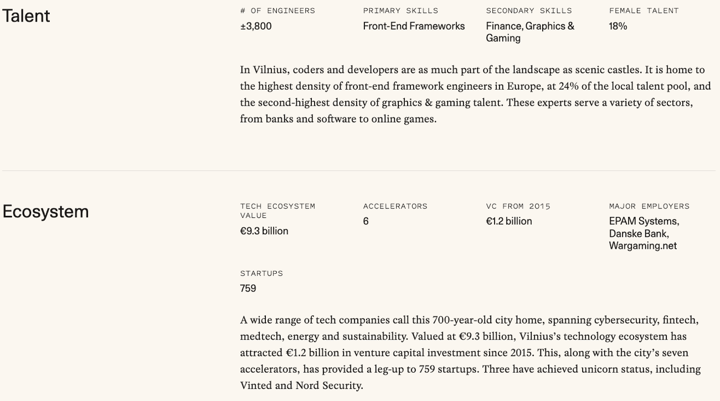Click the 'EPAM Systems, Danske Bank, Wargaming.net' employers list

click(644, 233)
